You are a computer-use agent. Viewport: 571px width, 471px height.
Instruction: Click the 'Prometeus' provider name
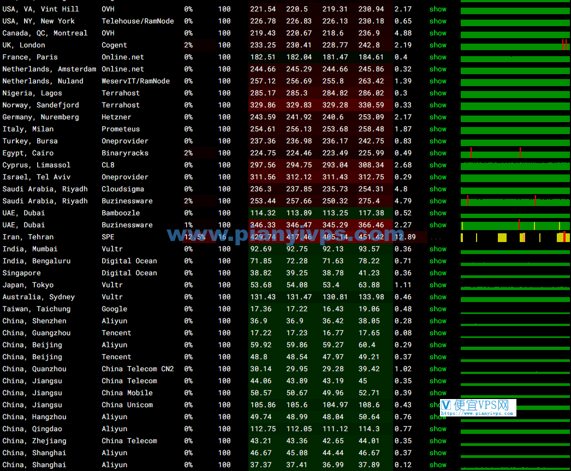pos(121,129)
